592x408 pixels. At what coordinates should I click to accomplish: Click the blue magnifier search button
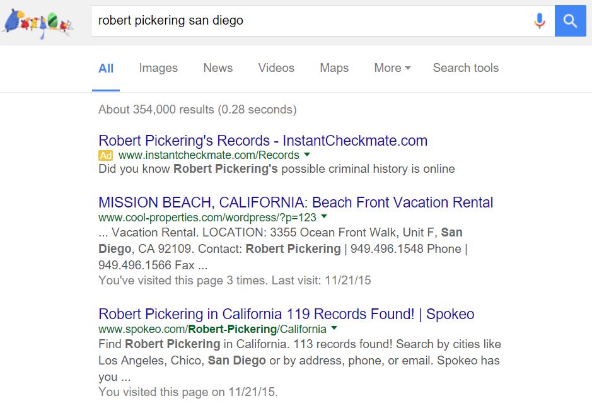coord(570,21)
